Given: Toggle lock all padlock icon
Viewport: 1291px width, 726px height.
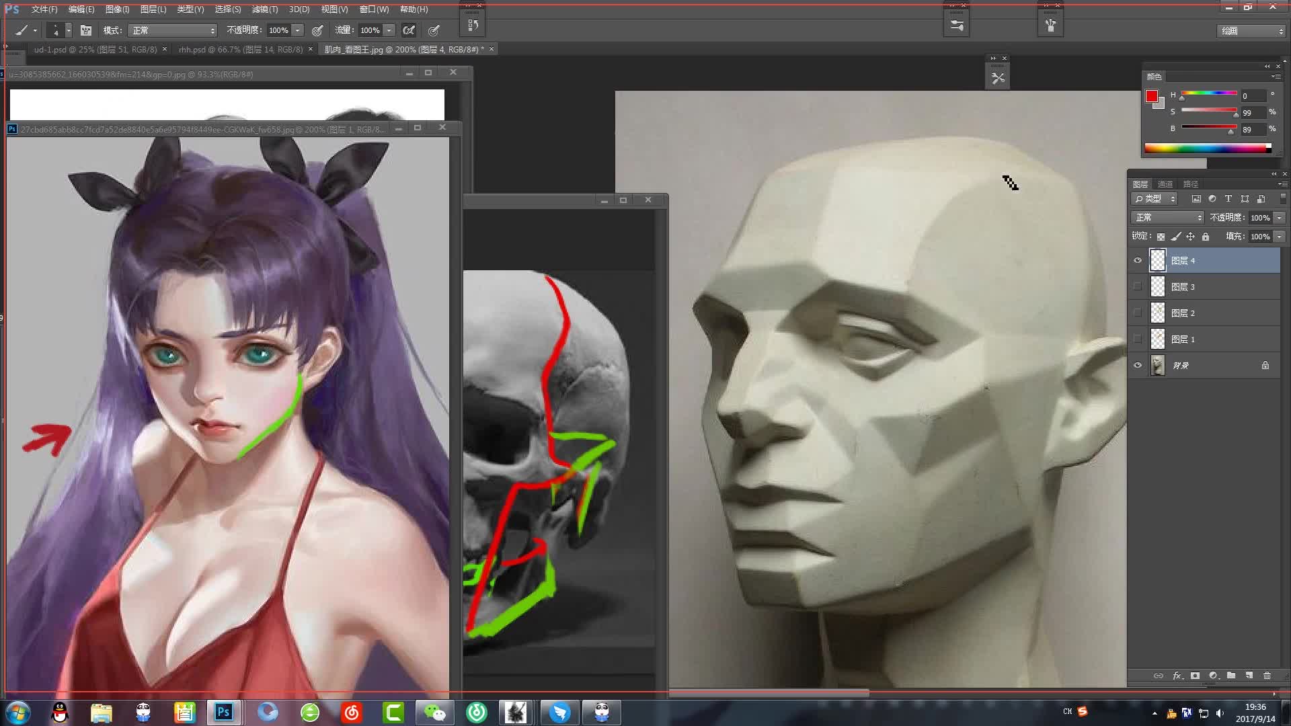Looking at the screenshot, I should 1206,237.
